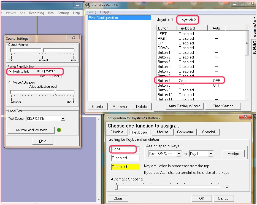This screenshot has height=205, width=257.
Task: Click the Auto Setting Wizard button
Action: tap(184, 106)
